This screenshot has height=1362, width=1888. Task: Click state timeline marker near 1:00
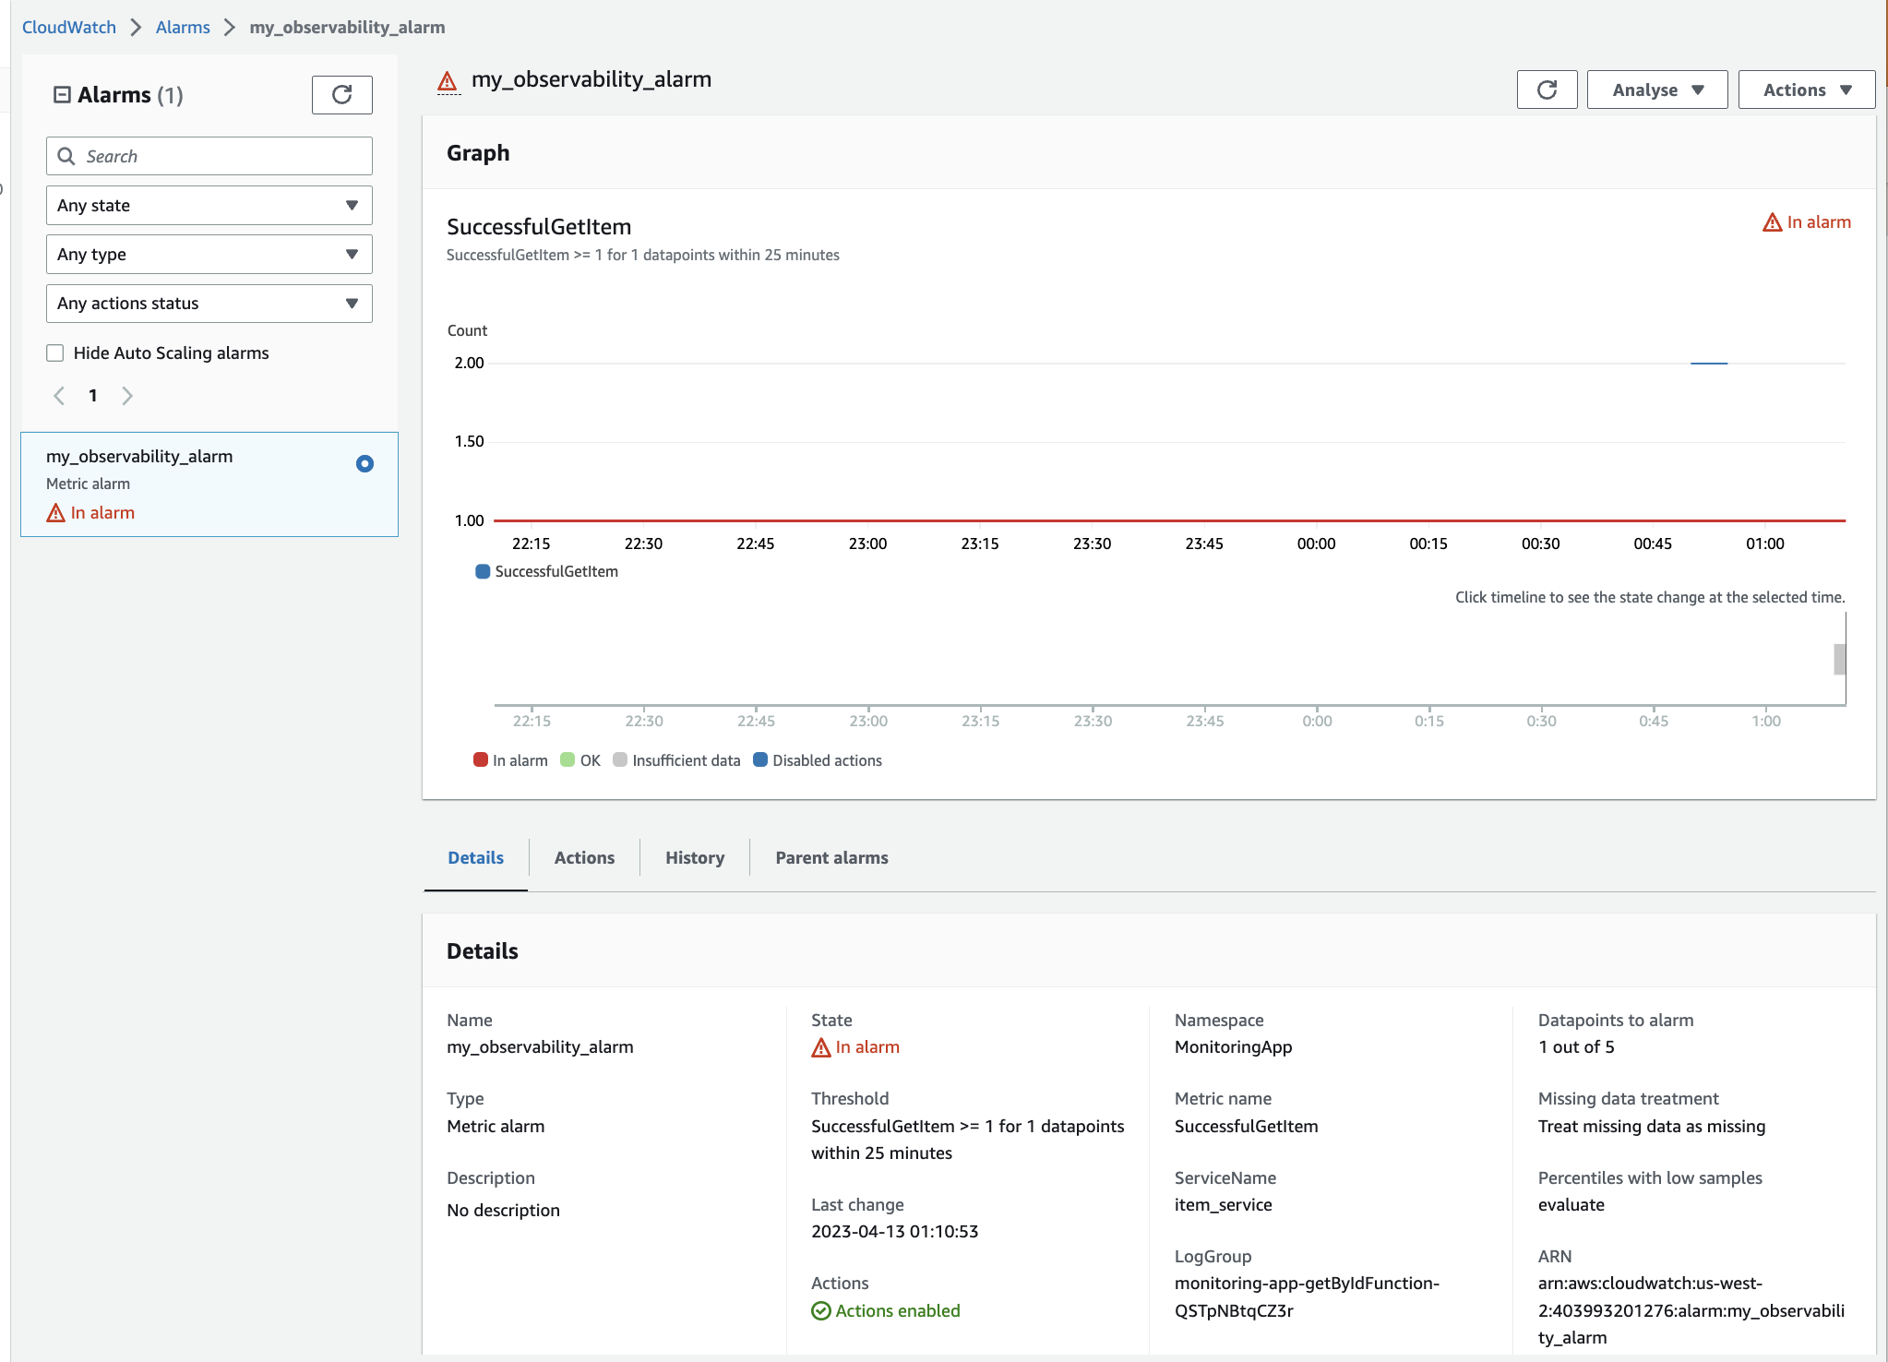[x=1839, y=660]
